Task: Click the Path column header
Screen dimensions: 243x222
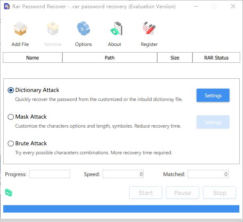Action: [x=110, y=57]
